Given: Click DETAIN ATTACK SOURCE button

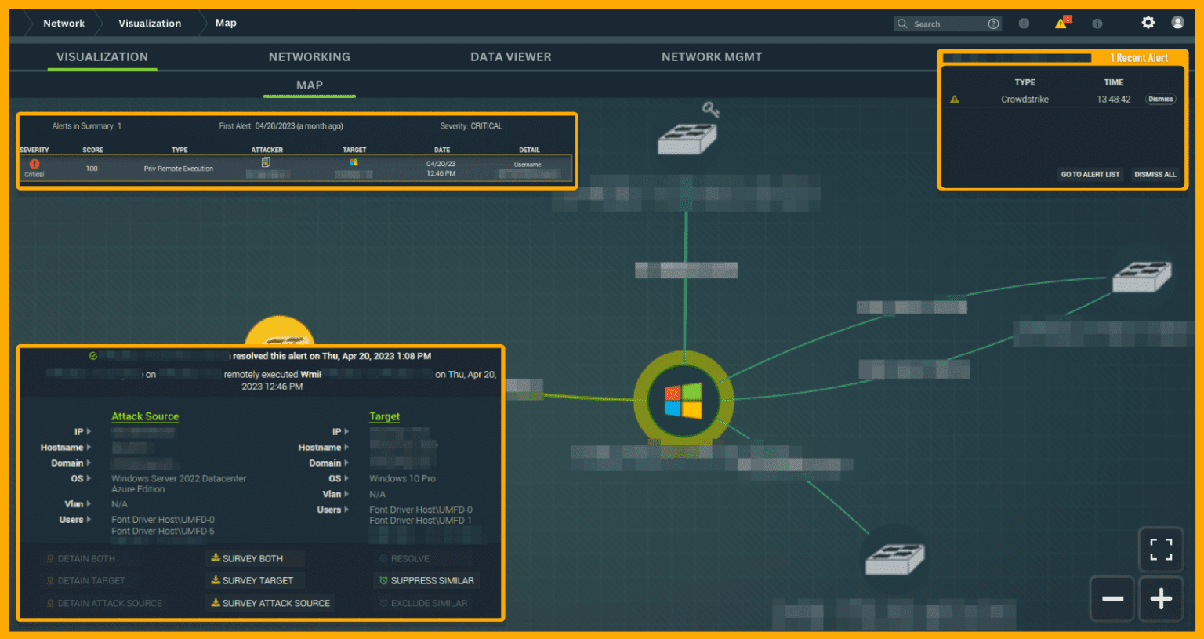Looking at the screenshot, I should pyautogui.click(x=105, y=603).
